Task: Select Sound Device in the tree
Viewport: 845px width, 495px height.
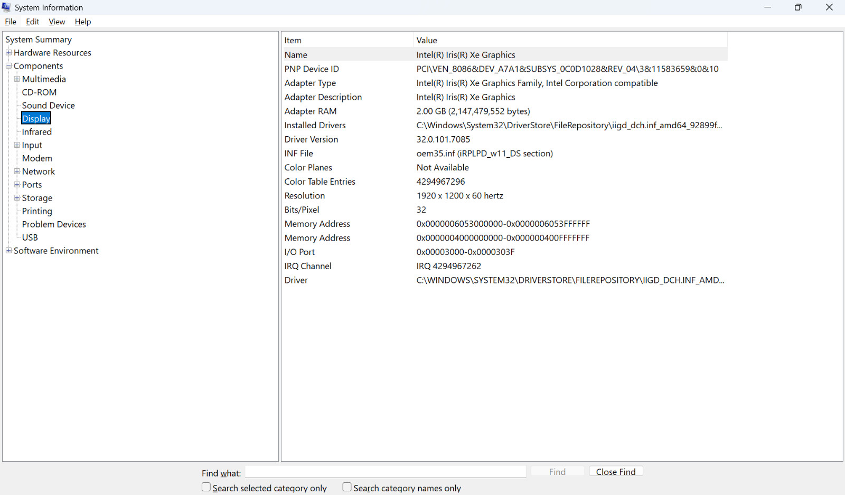Action: point(49,106)
